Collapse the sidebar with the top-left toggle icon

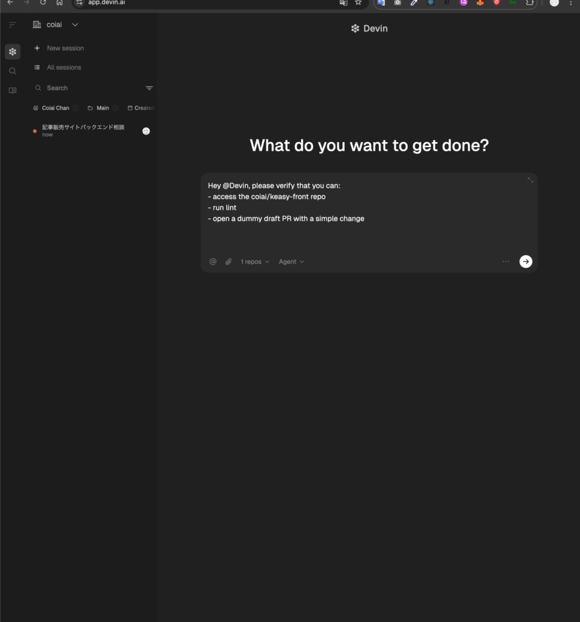point(12,25)
